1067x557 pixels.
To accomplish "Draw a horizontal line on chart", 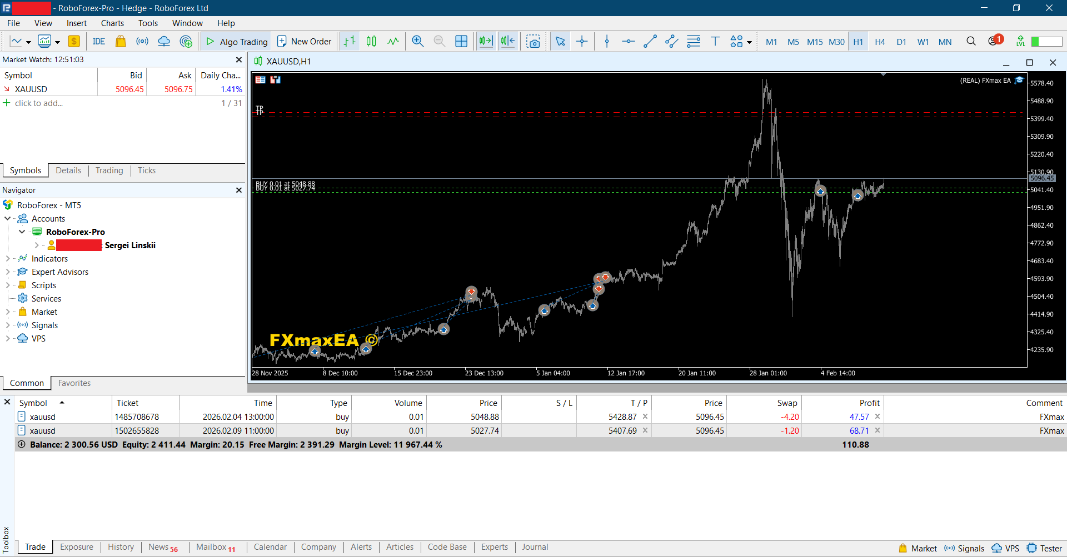I will 629,41.
